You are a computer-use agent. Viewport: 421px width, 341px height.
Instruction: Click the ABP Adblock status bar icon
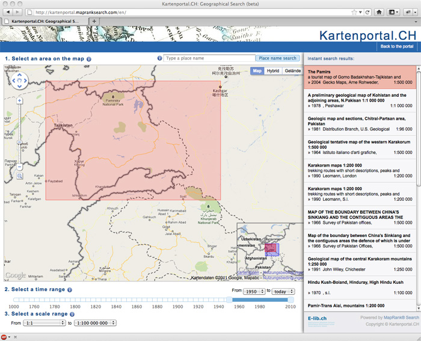4,337
